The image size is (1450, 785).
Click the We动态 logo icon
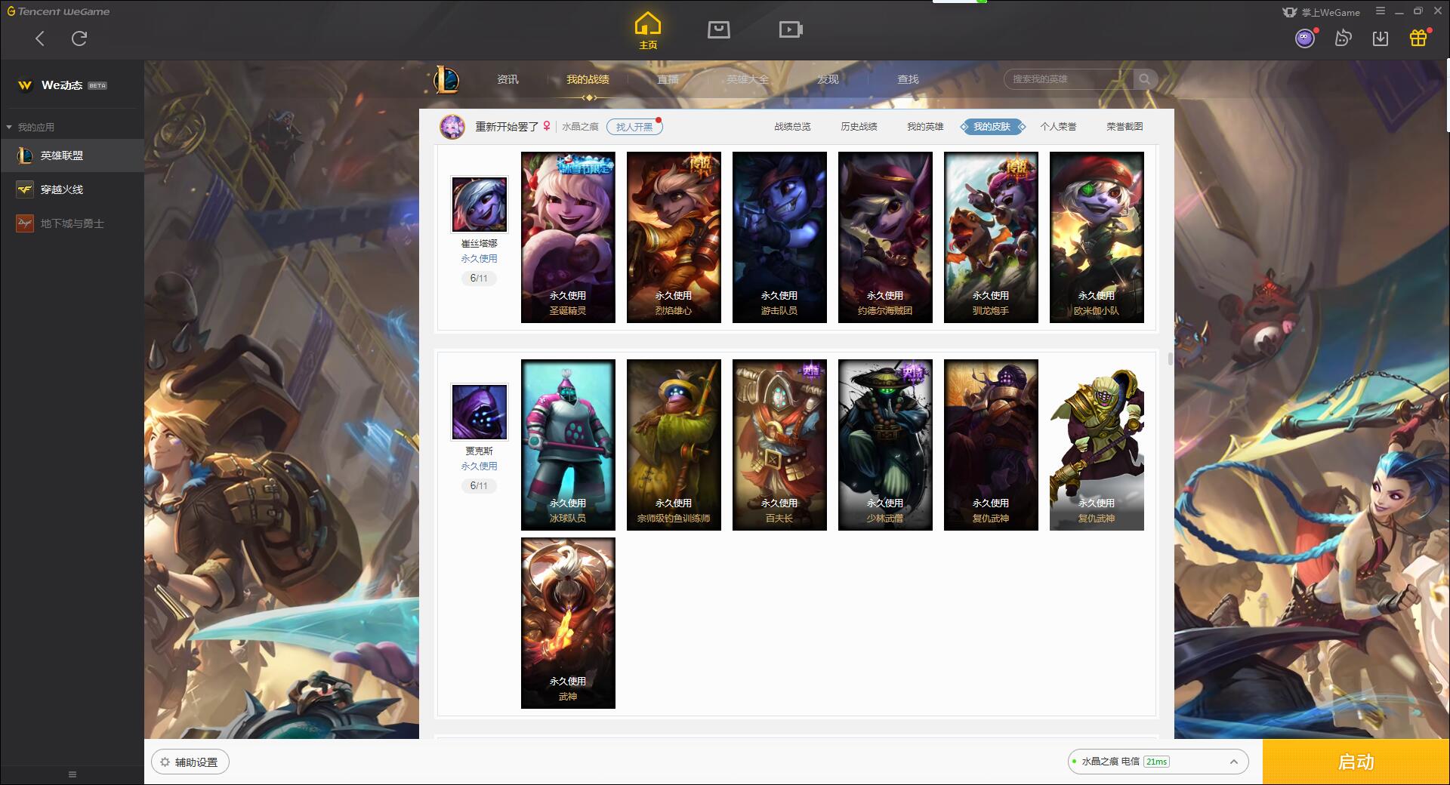[x=25, y=85]
